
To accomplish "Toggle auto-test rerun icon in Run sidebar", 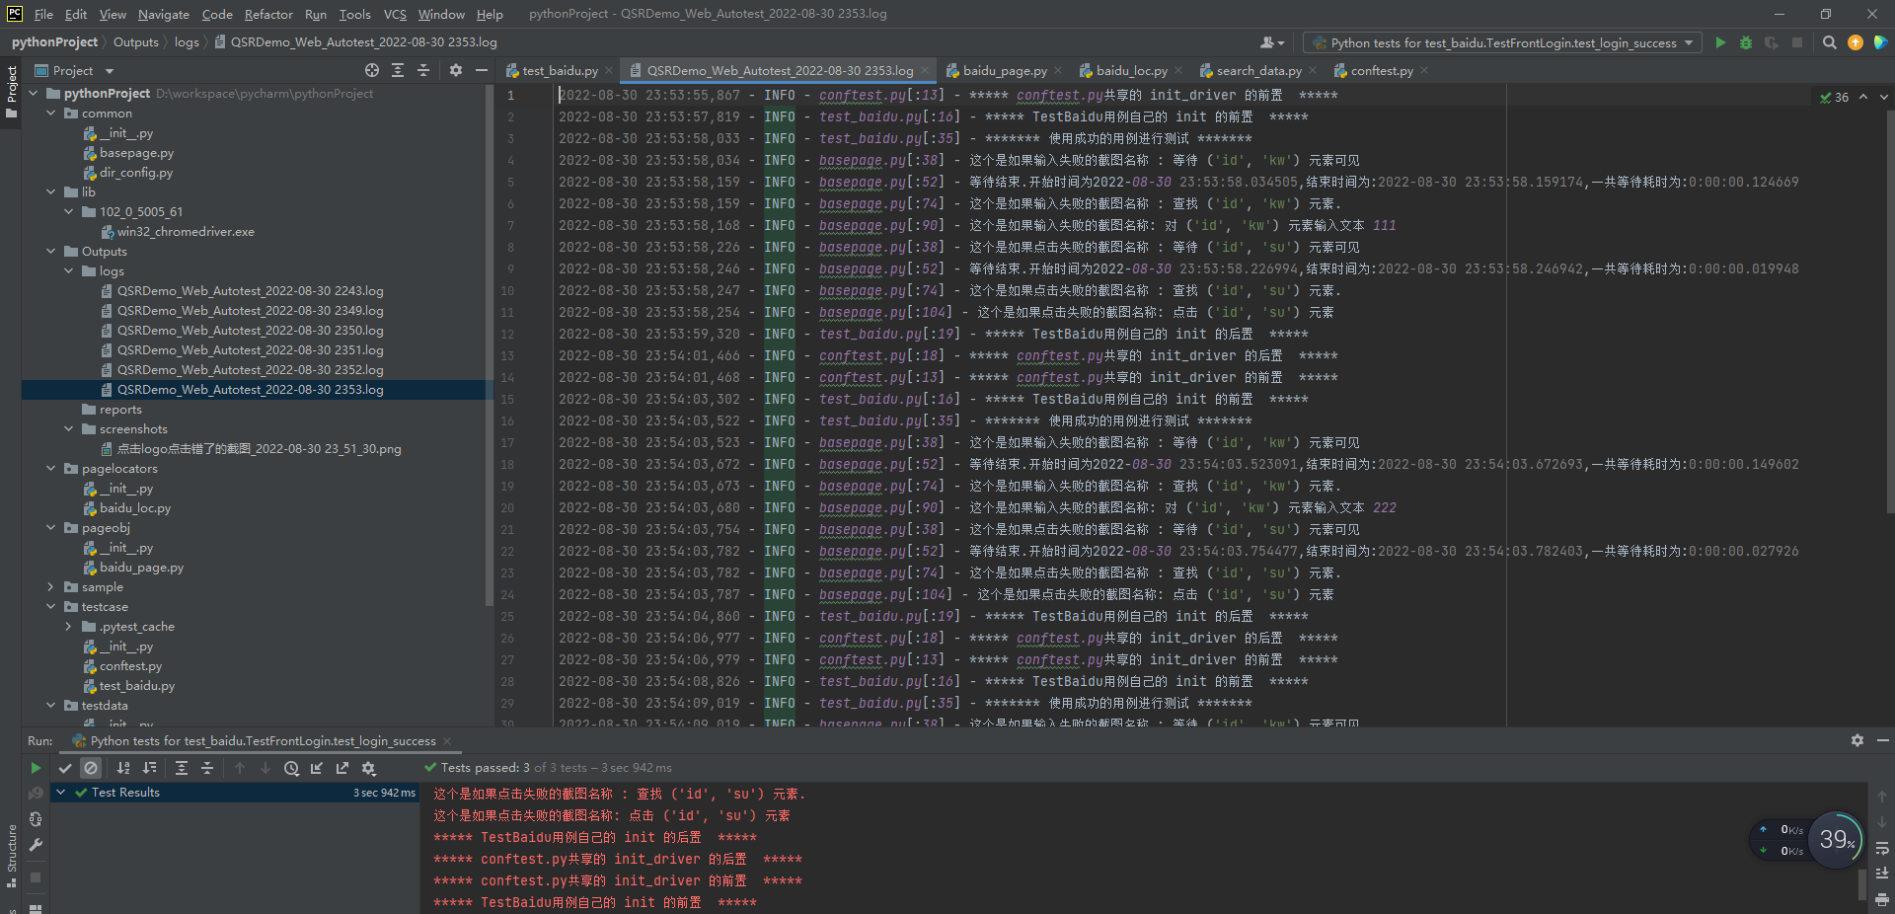I will [x=36, y=819].
